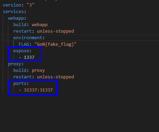Click restart key under webapp service
The width and height of the screenshot is (159, 132).
tap(23, 31)
